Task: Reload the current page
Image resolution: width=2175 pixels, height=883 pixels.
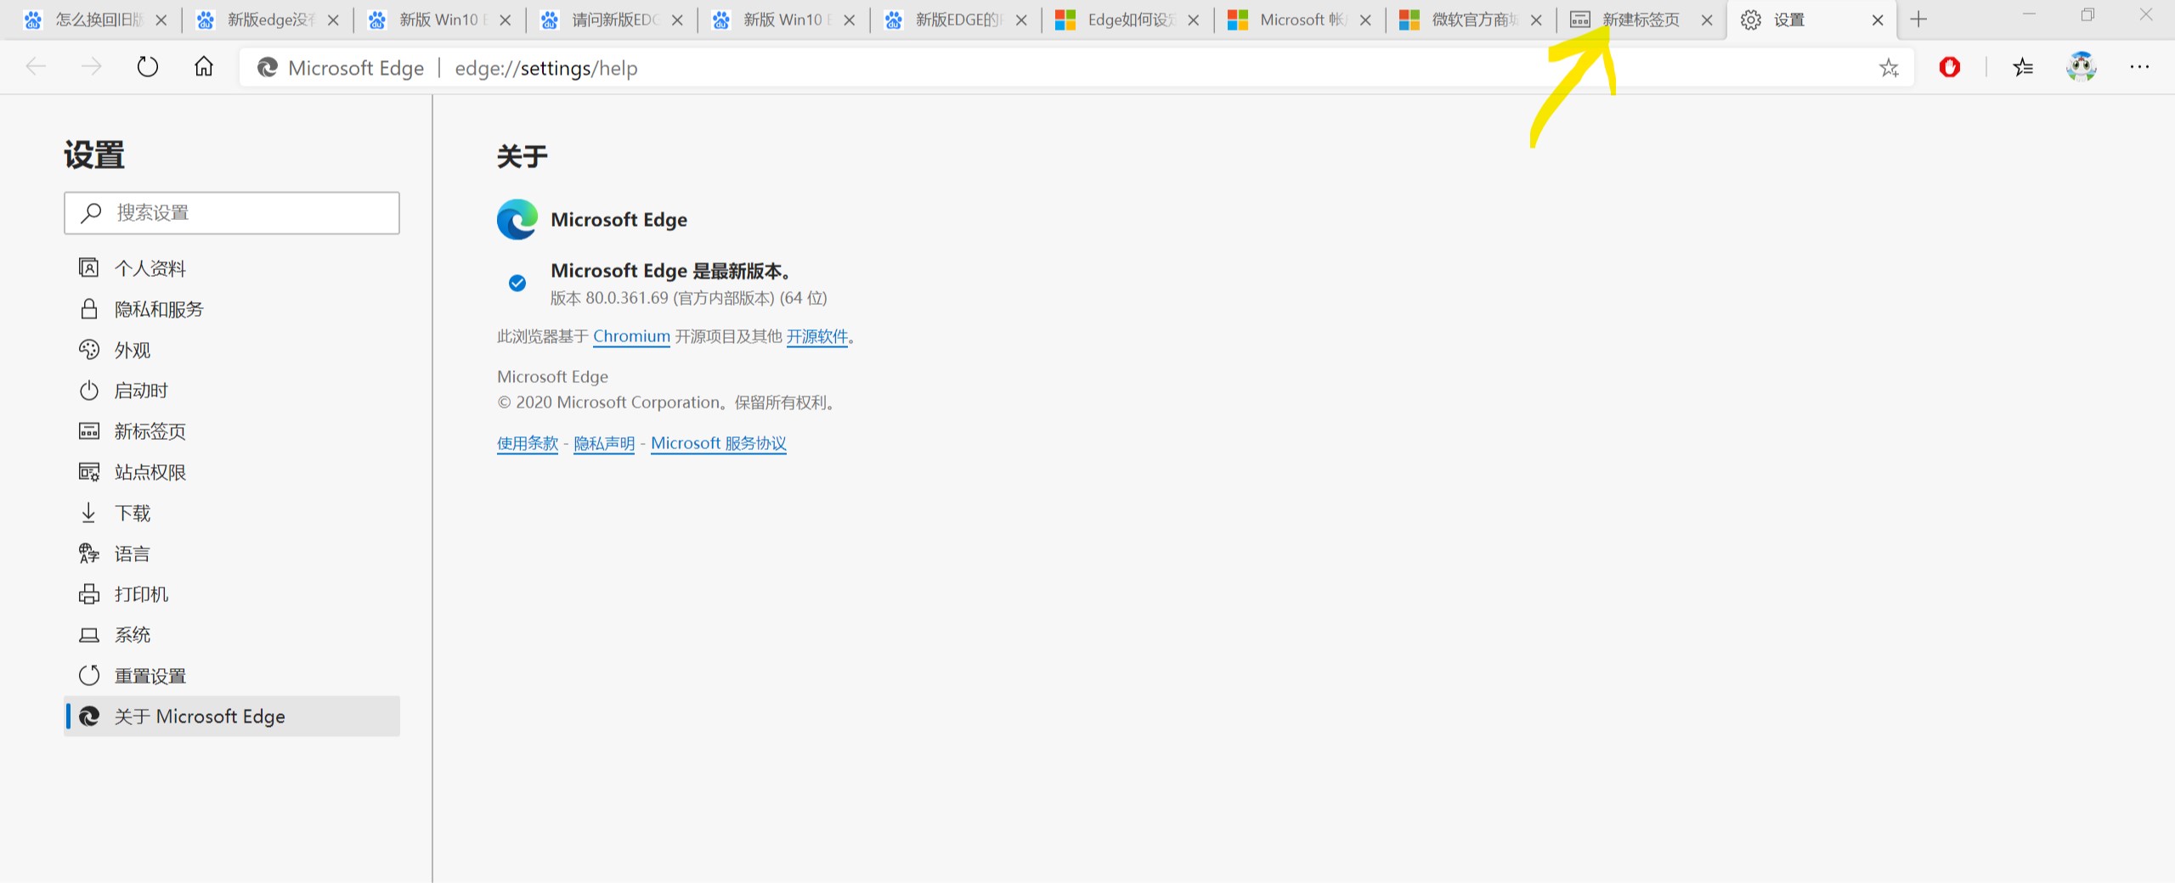Action: [148, 67]
